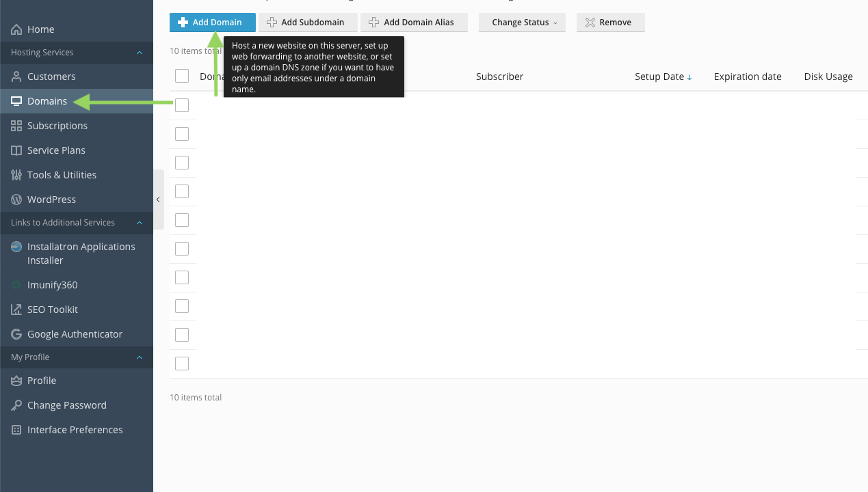Collapse the Links to Additional Services section
The height and width of the screenshot is (492, 868).
(140, 223)
